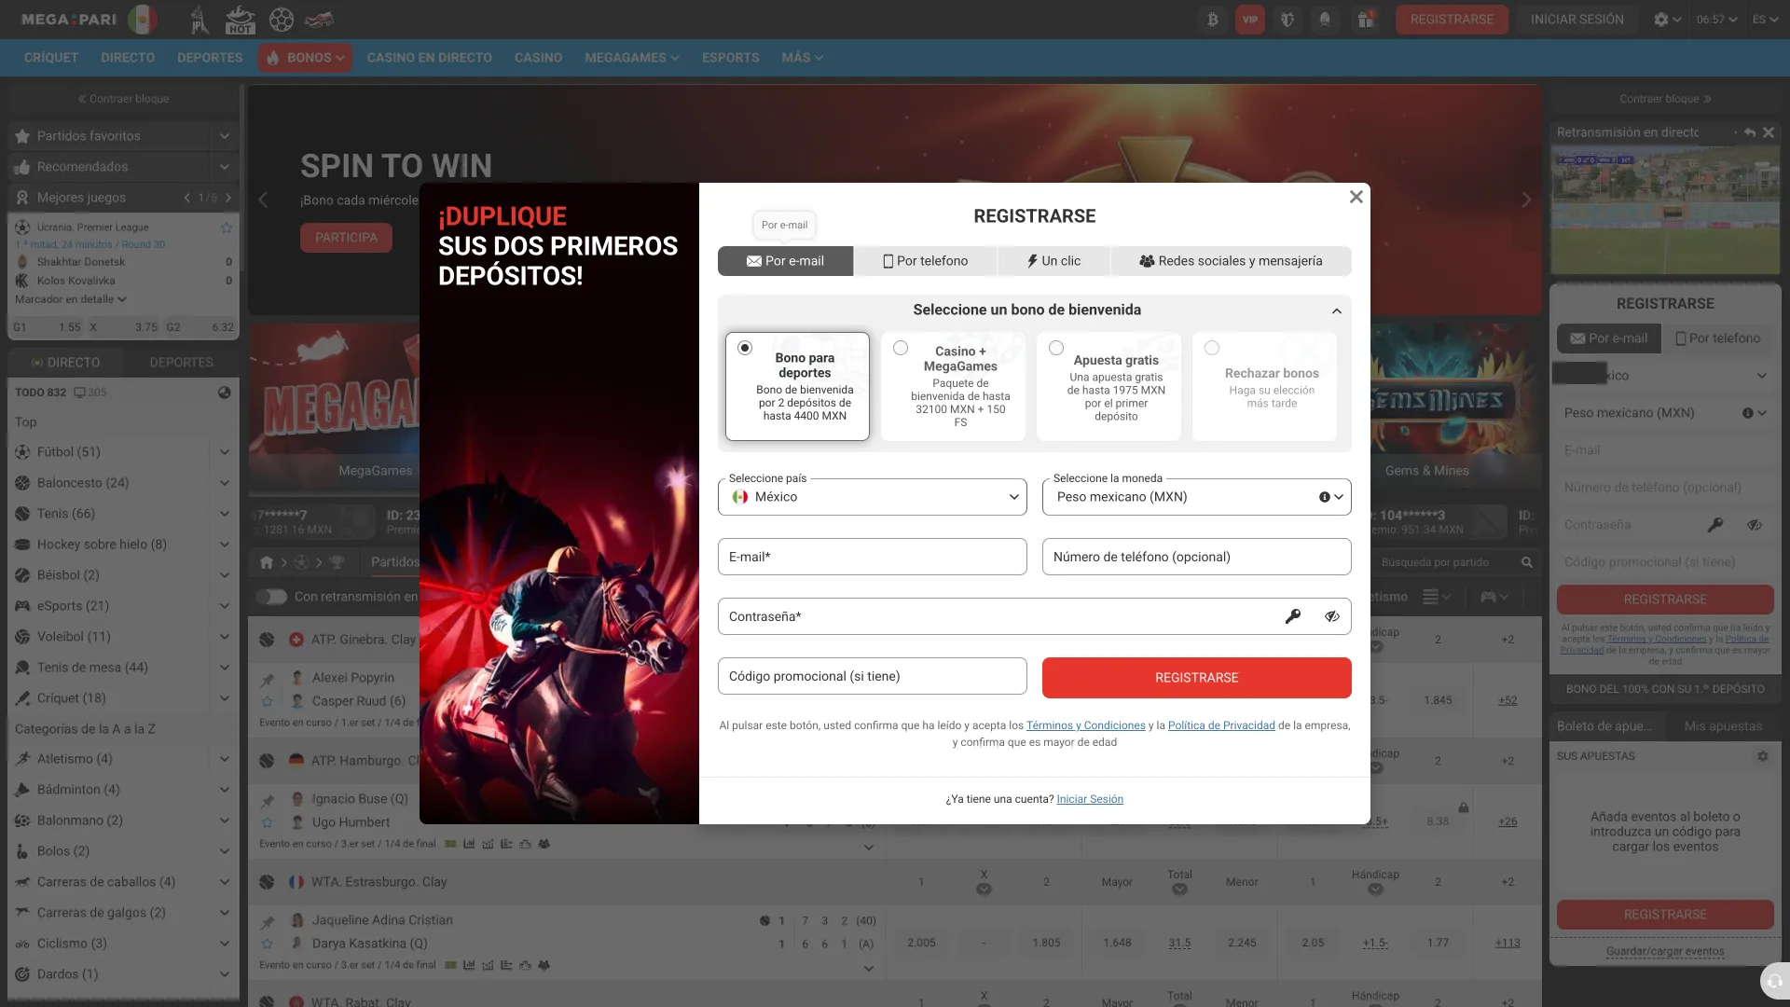Click the home icon in breadcrumb
1790x1007 pixels.
(x=267, y=562)
